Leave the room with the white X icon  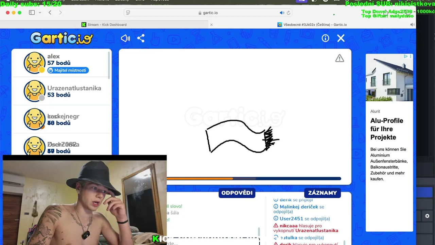[341, 38]
